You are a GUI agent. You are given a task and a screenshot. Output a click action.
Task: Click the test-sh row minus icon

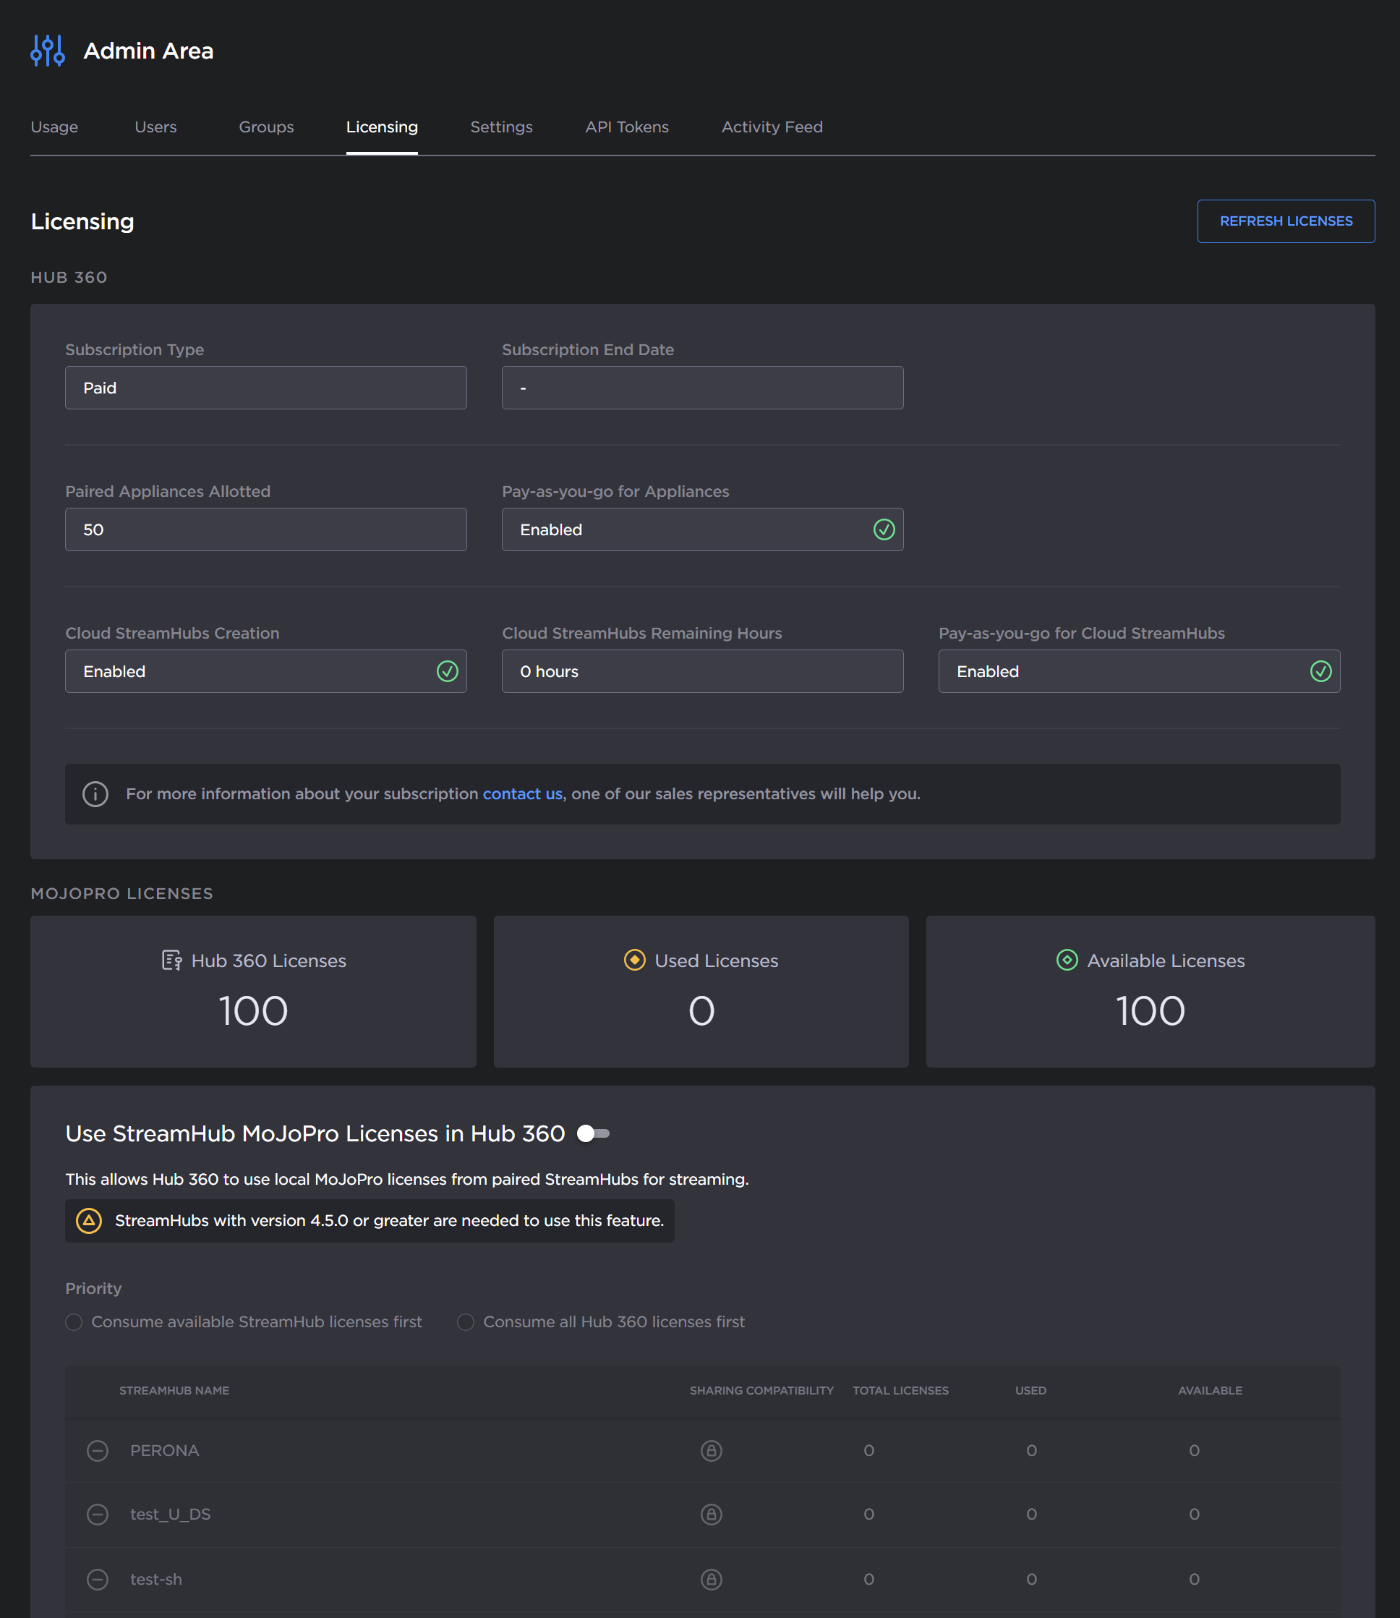98,1579
